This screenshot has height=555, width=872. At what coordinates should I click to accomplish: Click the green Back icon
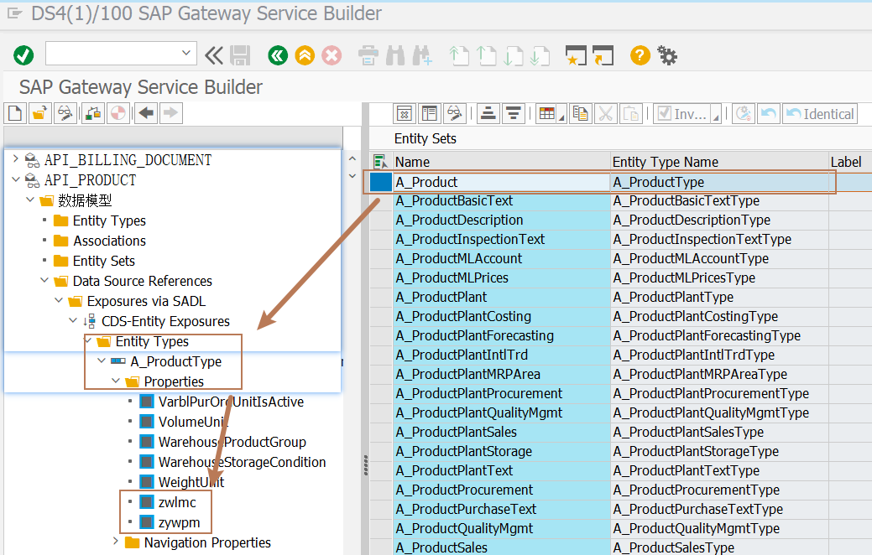tap(278, 55)
